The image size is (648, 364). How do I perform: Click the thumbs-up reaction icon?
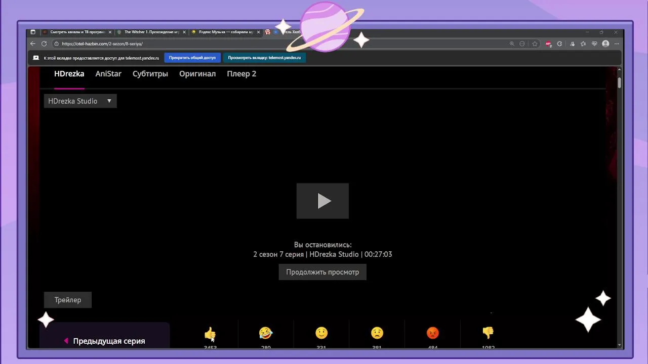210,333
